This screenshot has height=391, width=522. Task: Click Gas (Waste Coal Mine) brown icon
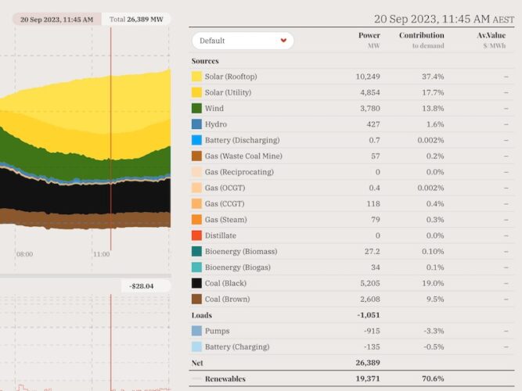click(x=197, y=156)
